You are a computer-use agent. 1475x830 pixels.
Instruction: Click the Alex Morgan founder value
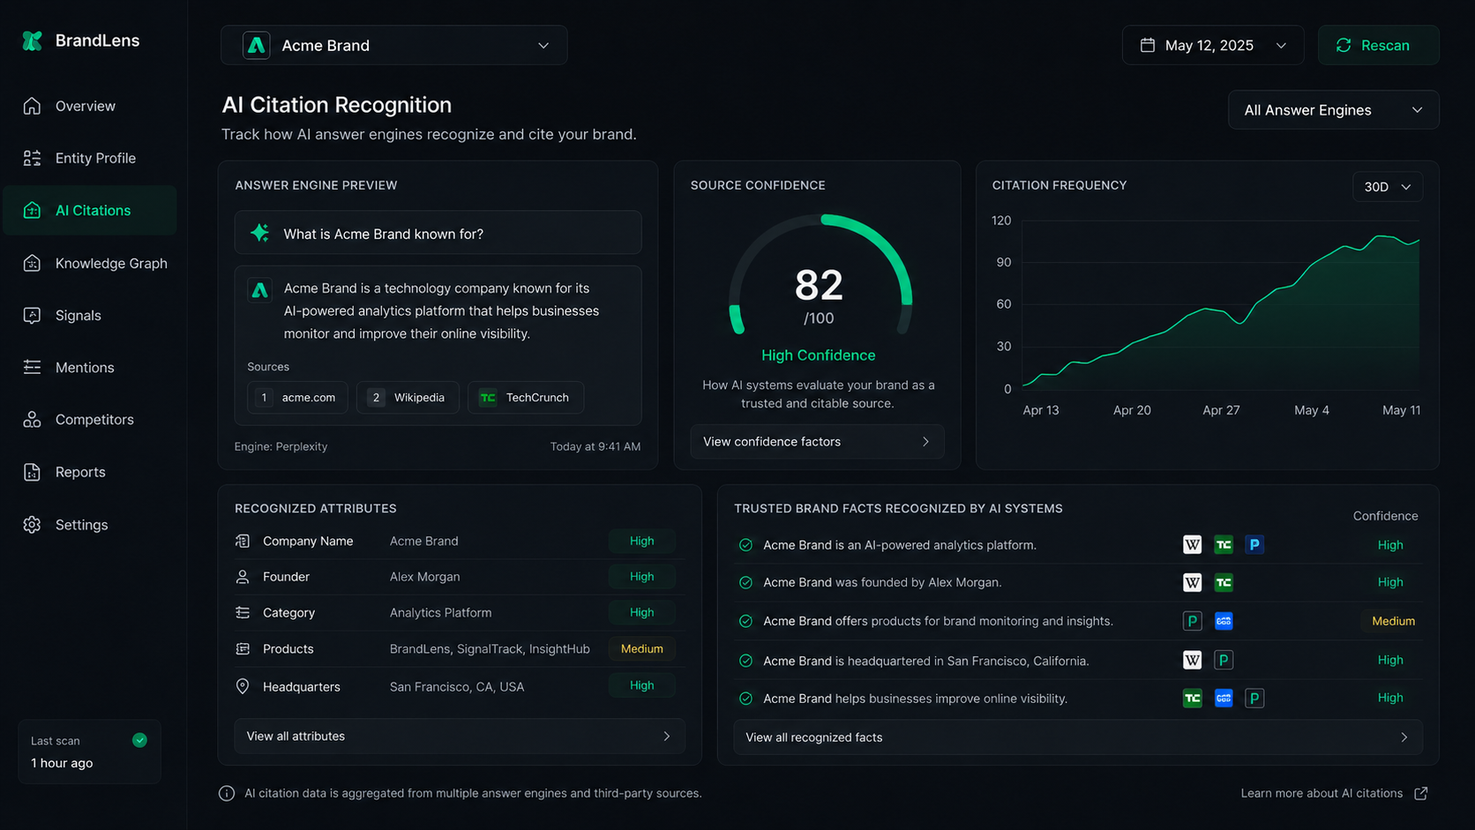424,577
